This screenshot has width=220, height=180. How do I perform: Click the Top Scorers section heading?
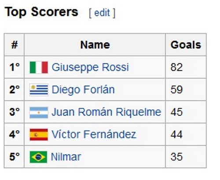point(41,12)
